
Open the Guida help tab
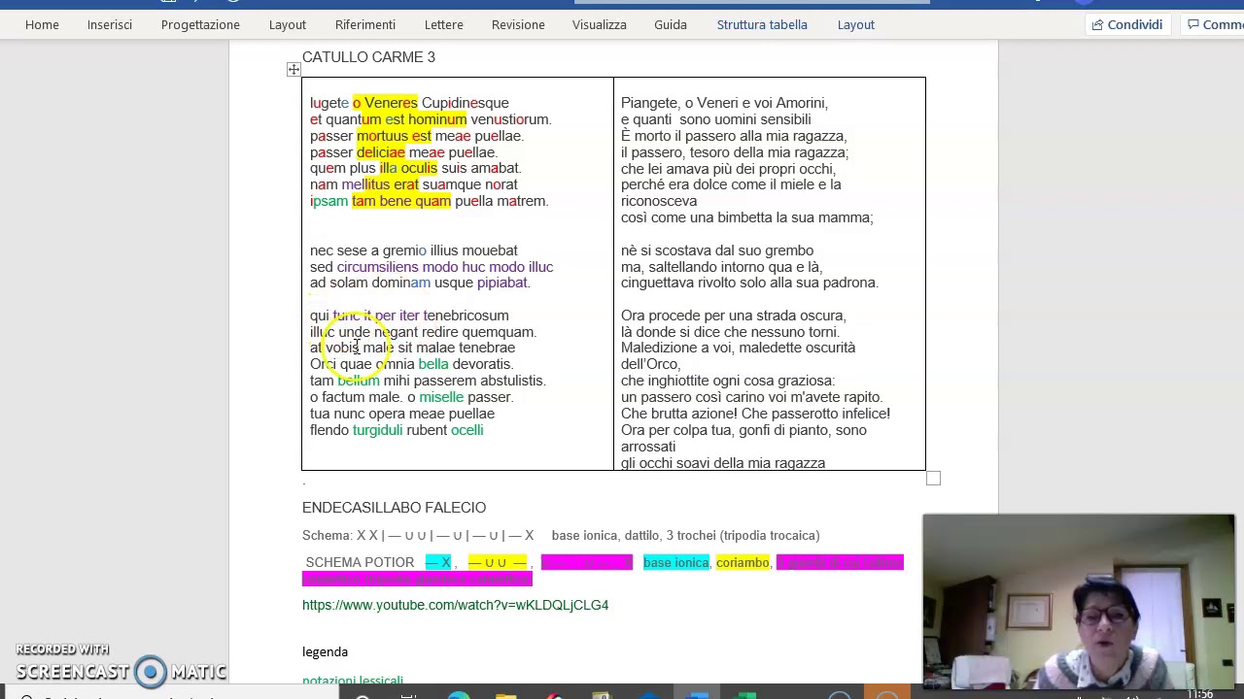pyautogui.click(x=671, y=24)
